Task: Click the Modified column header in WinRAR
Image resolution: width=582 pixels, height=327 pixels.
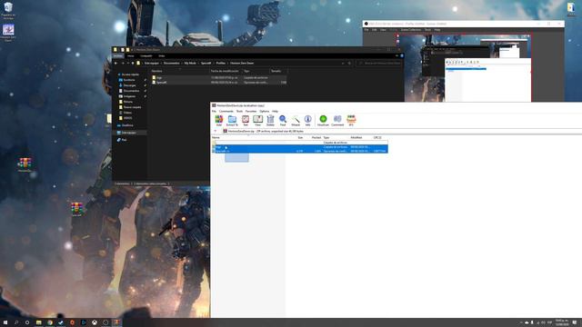Action: (x=356, y=137)
